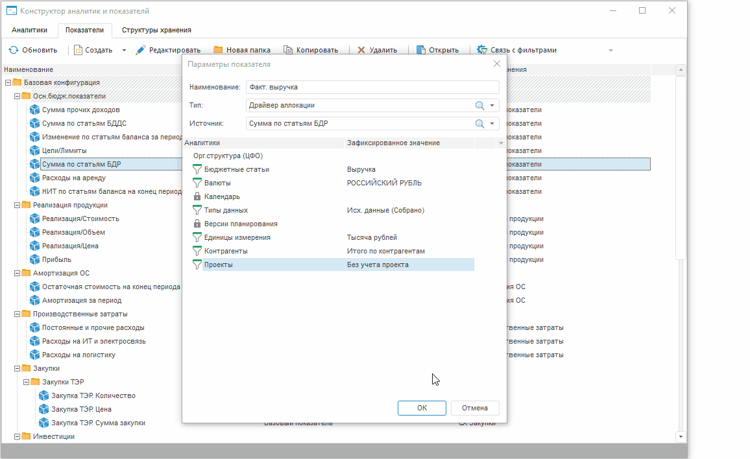
Task: Click the funnel icon beside Контрагенты
Action: [x=197, y=251]
